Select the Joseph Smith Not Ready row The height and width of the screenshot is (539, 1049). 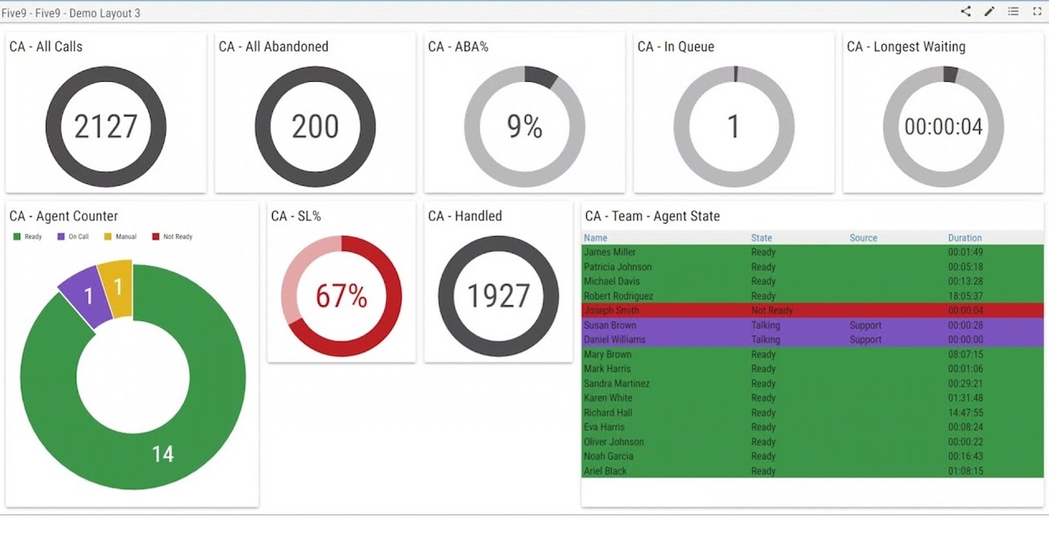pos(812,311)
